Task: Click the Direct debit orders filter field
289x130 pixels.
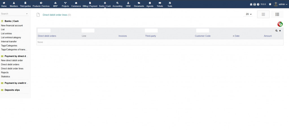Action: [44, 30]
